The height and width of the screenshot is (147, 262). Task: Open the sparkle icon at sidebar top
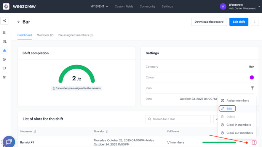click(x=5, y=21)
